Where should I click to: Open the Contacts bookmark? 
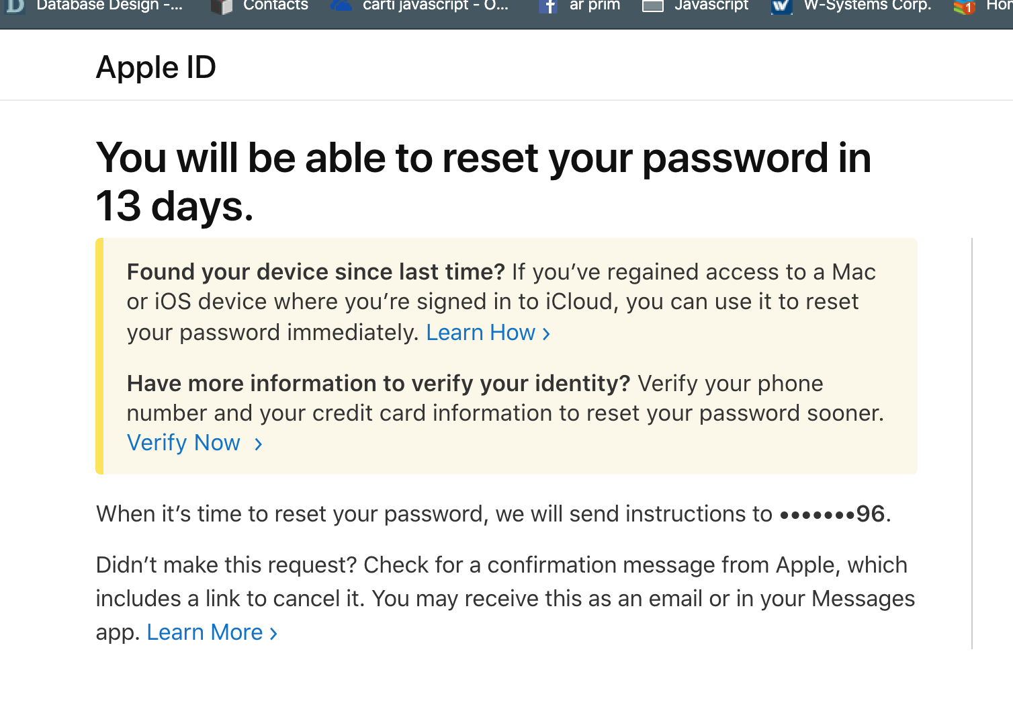tap(275, 6)
